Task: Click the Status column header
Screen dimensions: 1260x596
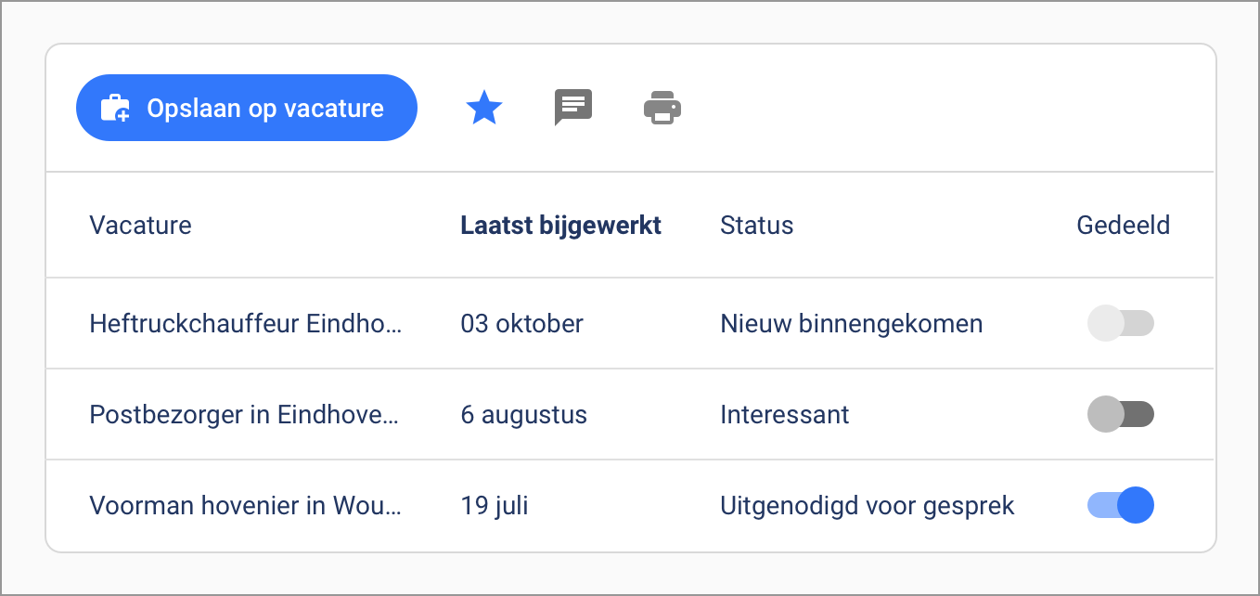Action: pyautogui.click(x=756, y=226)
